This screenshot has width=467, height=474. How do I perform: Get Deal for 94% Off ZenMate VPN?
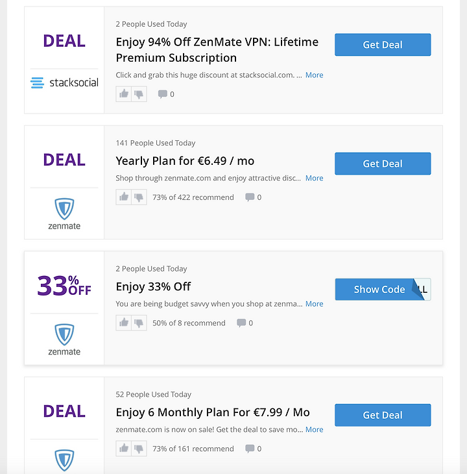coord(383,45)
